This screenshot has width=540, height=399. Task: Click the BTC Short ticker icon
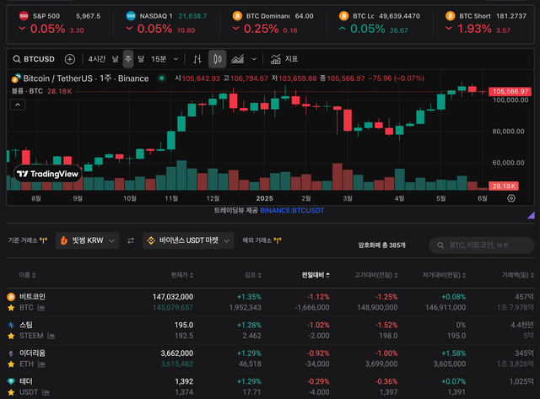[450, 16]
